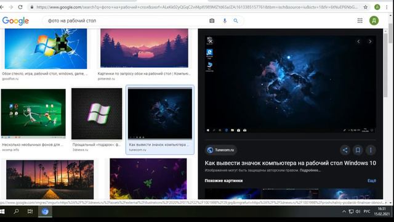394x222 pixels.
Task: Select the selected dark nebula thumbnail
Action: coord(160,113)
